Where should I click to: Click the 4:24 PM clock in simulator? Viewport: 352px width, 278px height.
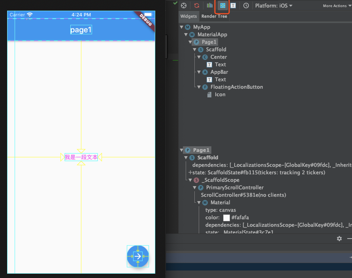point(81,15)
